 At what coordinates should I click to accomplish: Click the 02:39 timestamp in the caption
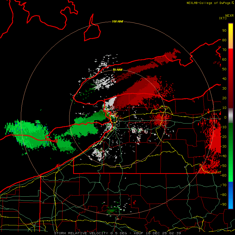[x=175, y=233]
